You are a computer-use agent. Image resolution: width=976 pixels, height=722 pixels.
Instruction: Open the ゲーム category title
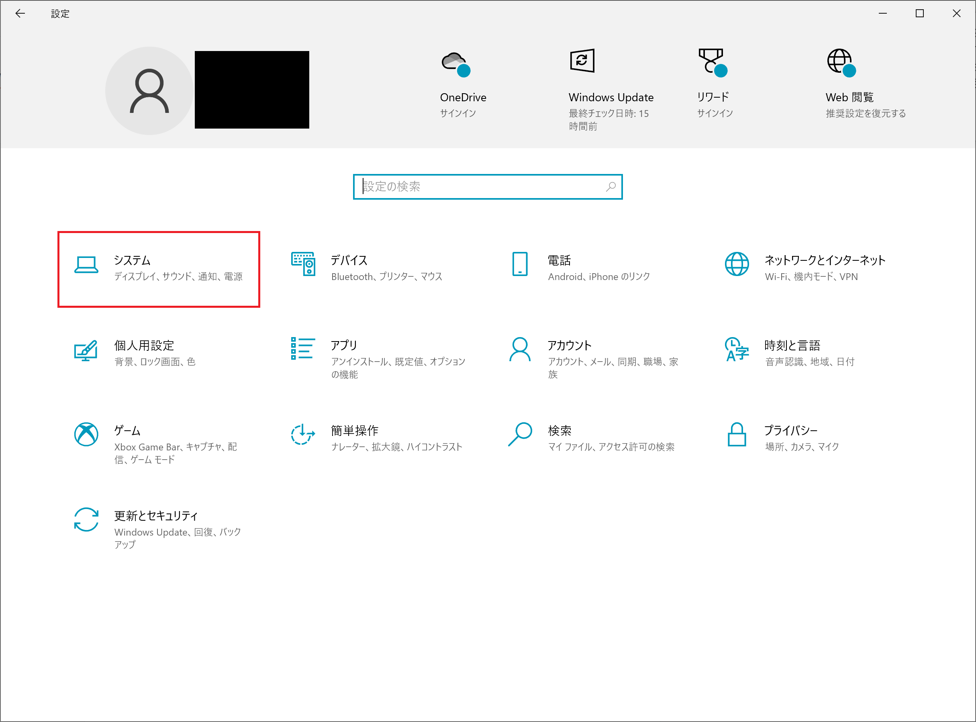pyautogui.click(x=128, y=431)
